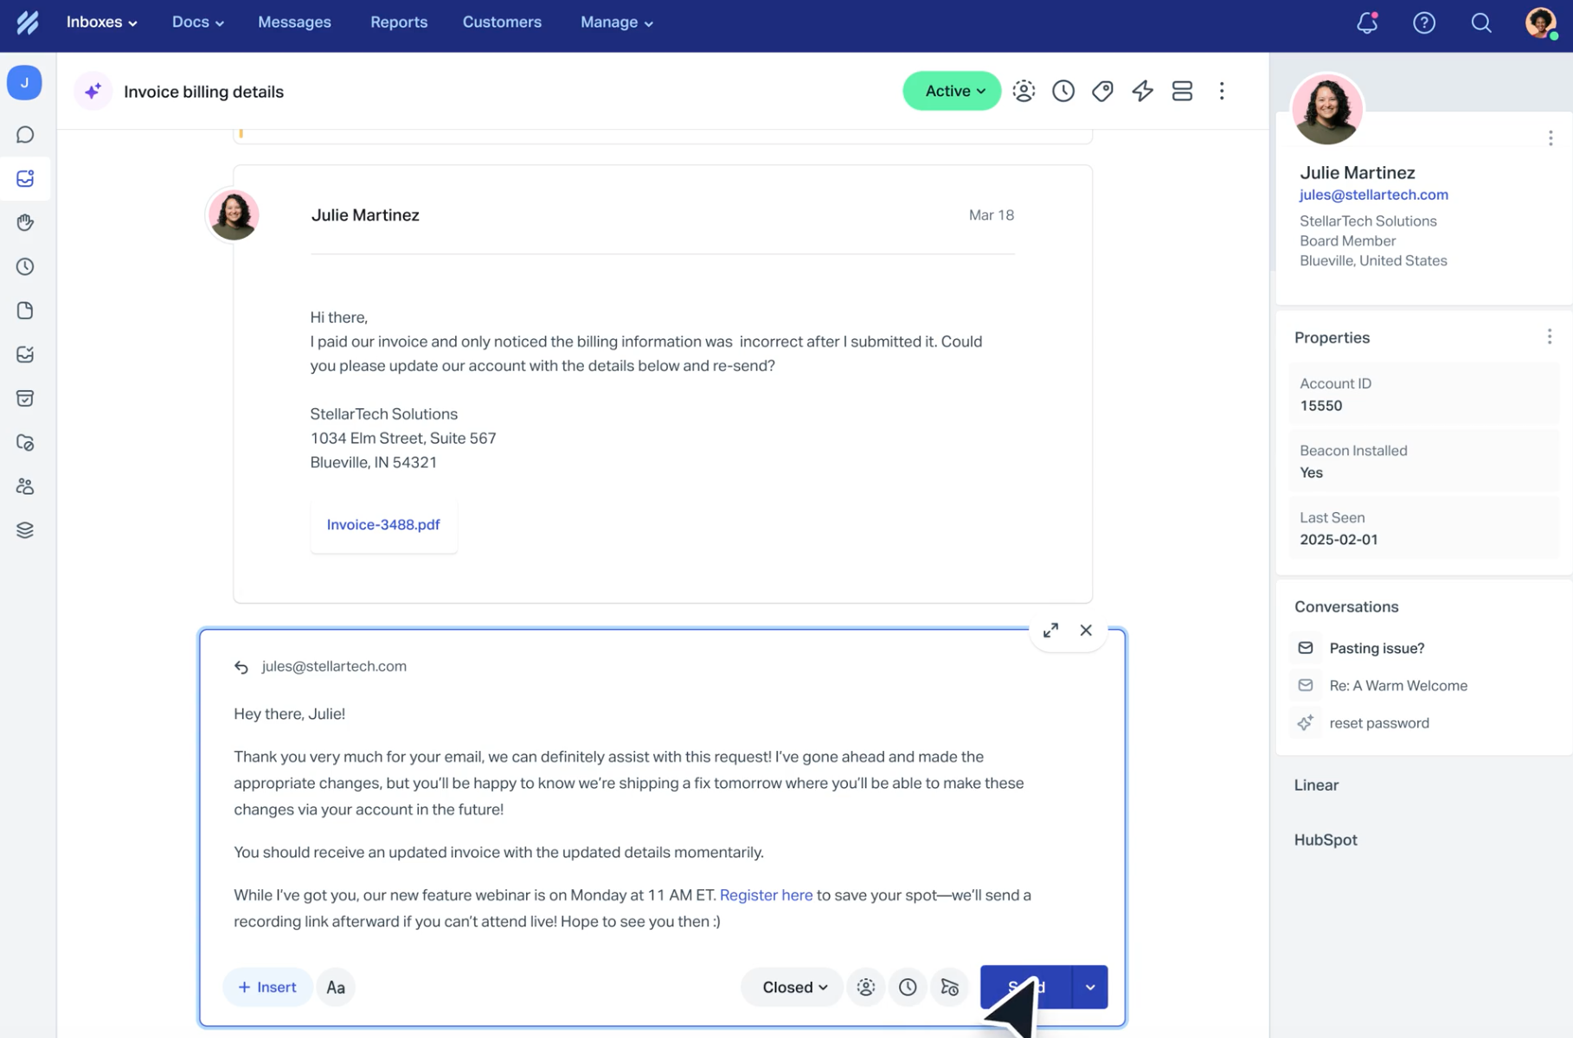Open notifications bell icon
1573x1038 pixels.
point(1365,22)
